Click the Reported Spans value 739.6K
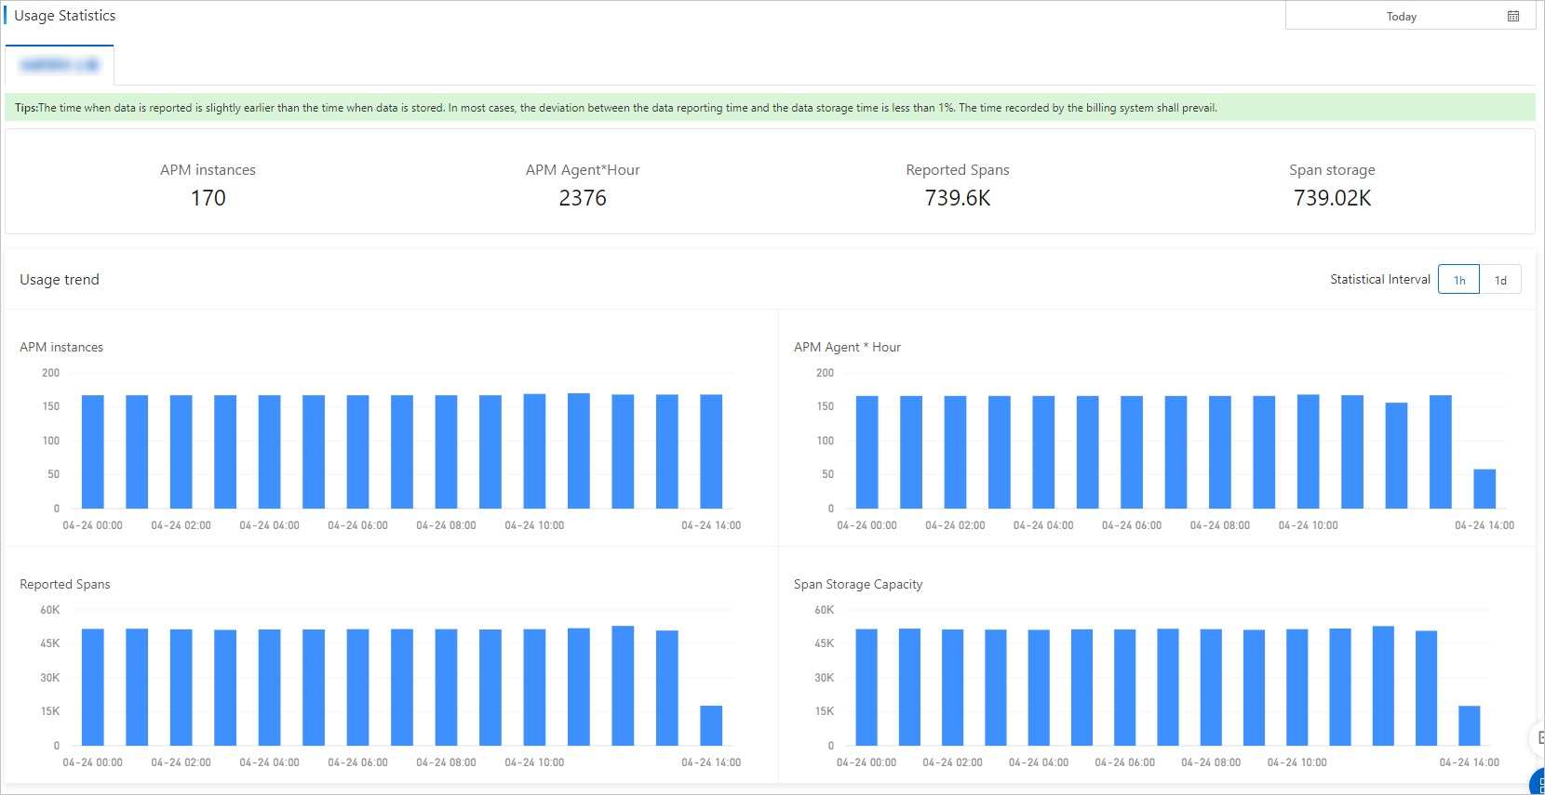This screenshot has height=795, width=1545. tap(958, 198)
